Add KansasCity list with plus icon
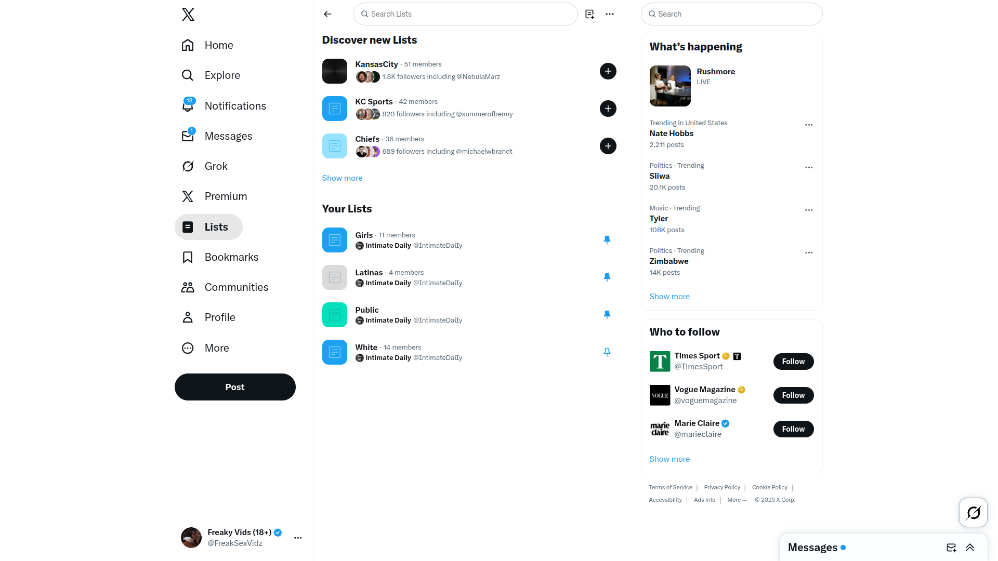Image resolution: width=998 pixels, height=561 pixels. [x=608, y=71]
